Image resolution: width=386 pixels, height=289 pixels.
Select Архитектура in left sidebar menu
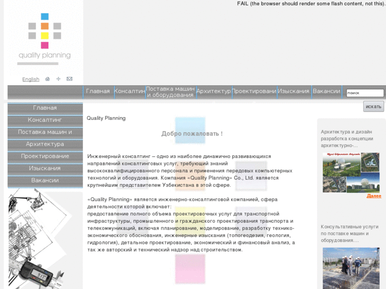pyautogui.click(x=45, y=144)
